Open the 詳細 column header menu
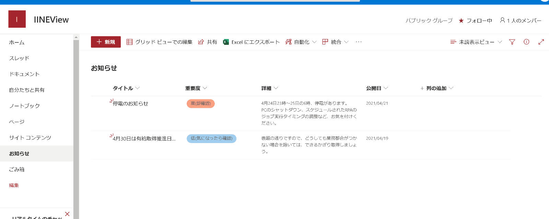Viewport: 549px width, 219px height. coord(270,88)
